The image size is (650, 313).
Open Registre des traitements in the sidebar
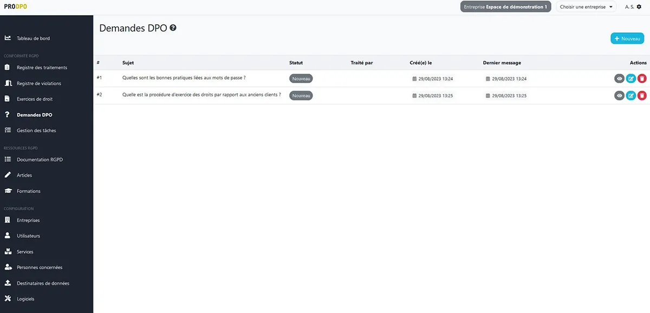(42, 68)
